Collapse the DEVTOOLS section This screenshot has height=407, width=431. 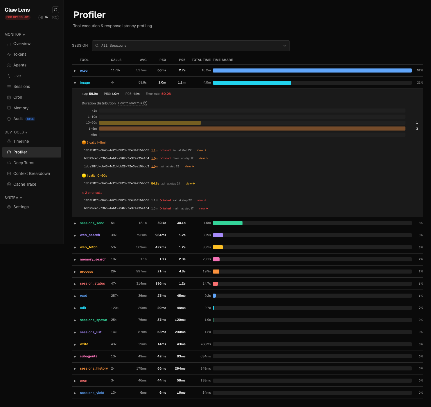click(16, 132)
